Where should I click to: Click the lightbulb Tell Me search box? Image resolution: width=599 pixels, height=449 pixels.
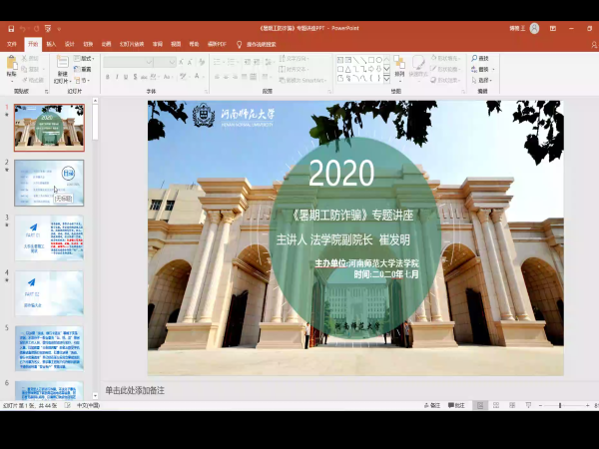(x=257, y=45)
